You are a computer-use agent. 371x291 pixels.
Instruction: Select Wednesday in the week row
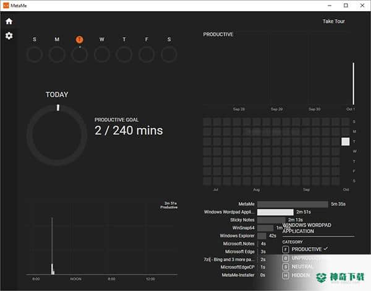[102, 40]
